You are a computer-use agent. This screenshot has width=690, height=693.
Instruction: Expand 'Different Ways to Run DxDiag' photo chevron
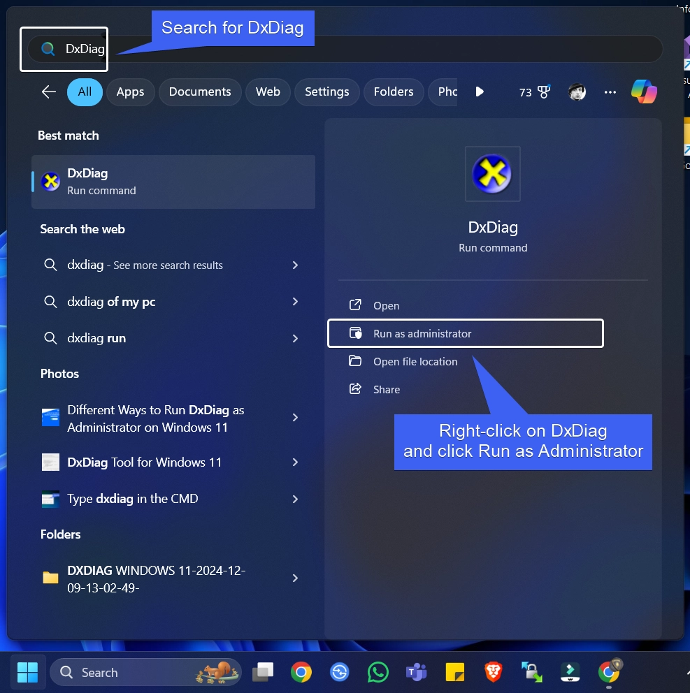295,418
